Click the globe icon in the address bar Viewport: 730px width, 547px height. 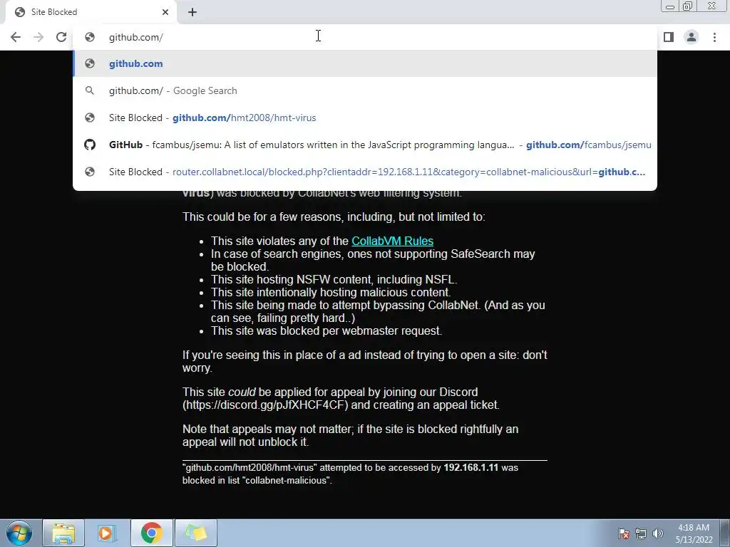pos(90,37)
